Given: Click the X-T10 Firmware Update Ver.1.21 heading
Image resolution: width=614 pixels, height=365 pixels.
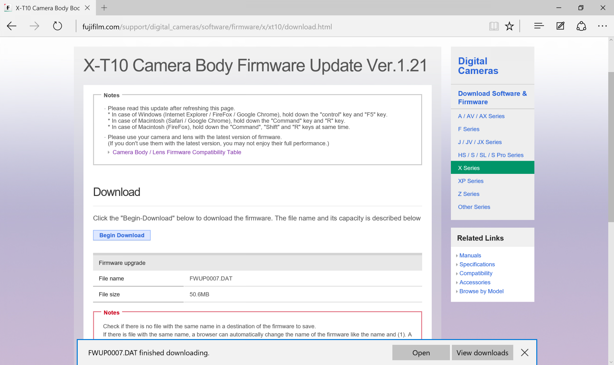Looking at the screenshot, I should [255, 66].
